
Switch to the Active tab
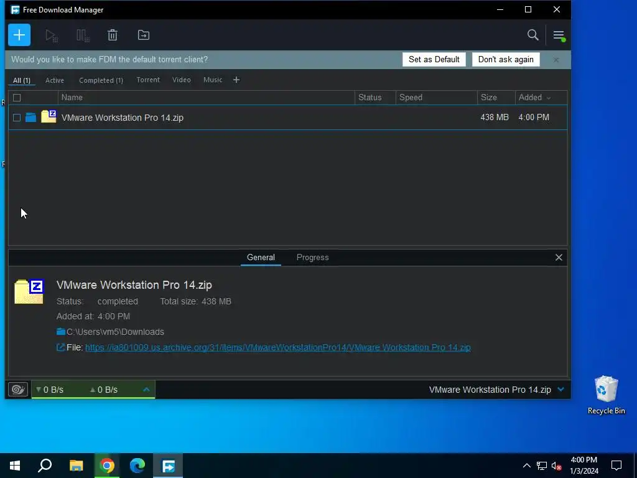(x=55, y=80)
